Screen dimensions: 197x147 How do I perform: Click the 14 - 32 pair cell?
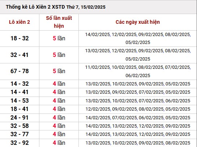tap(20, 84)
